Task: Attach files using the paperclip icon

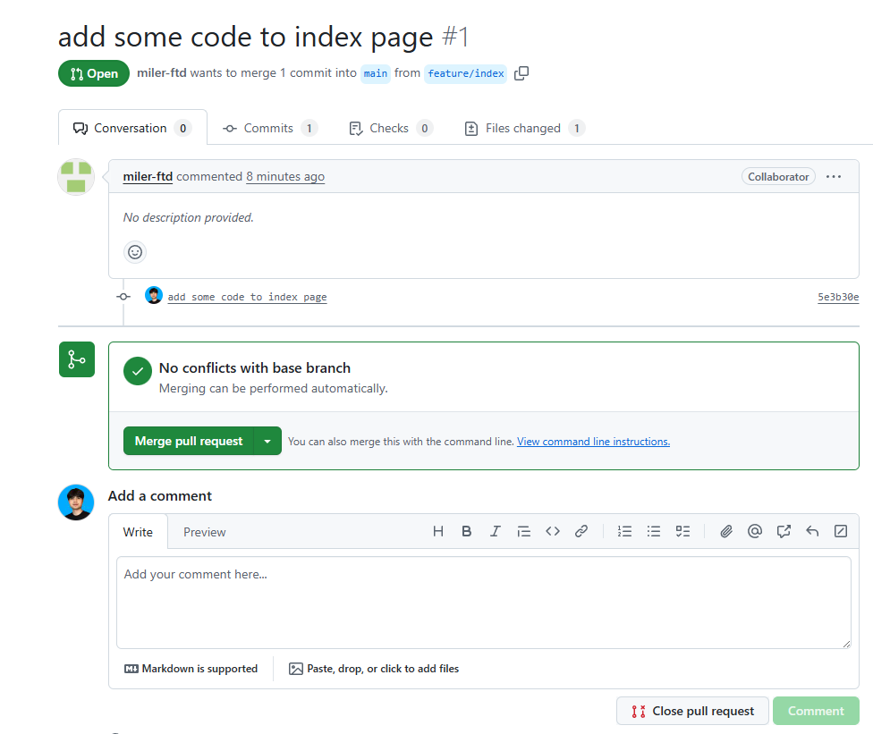Action: (x=726, y=531)
